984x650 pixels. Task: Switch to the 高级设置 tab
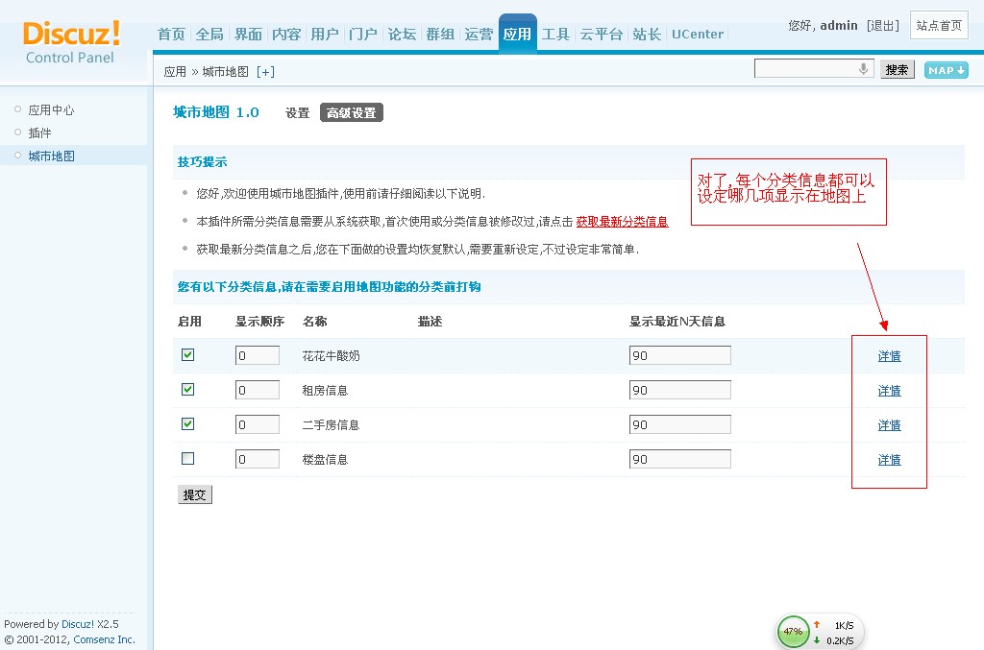coord(351,113)
